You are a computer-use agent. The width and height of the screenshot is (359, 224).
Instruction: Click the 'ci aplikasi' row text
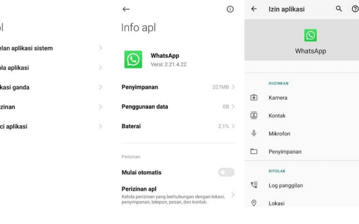tap(13, 126)
